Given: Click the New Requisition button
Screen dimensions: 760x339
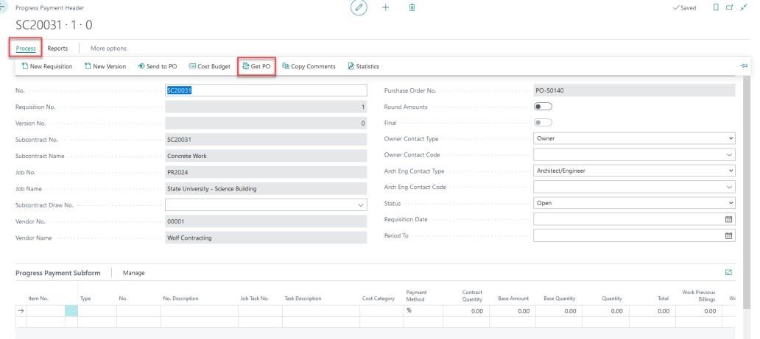Looking at the screenshot, I should pyautogui.click(x=47, y=66).
